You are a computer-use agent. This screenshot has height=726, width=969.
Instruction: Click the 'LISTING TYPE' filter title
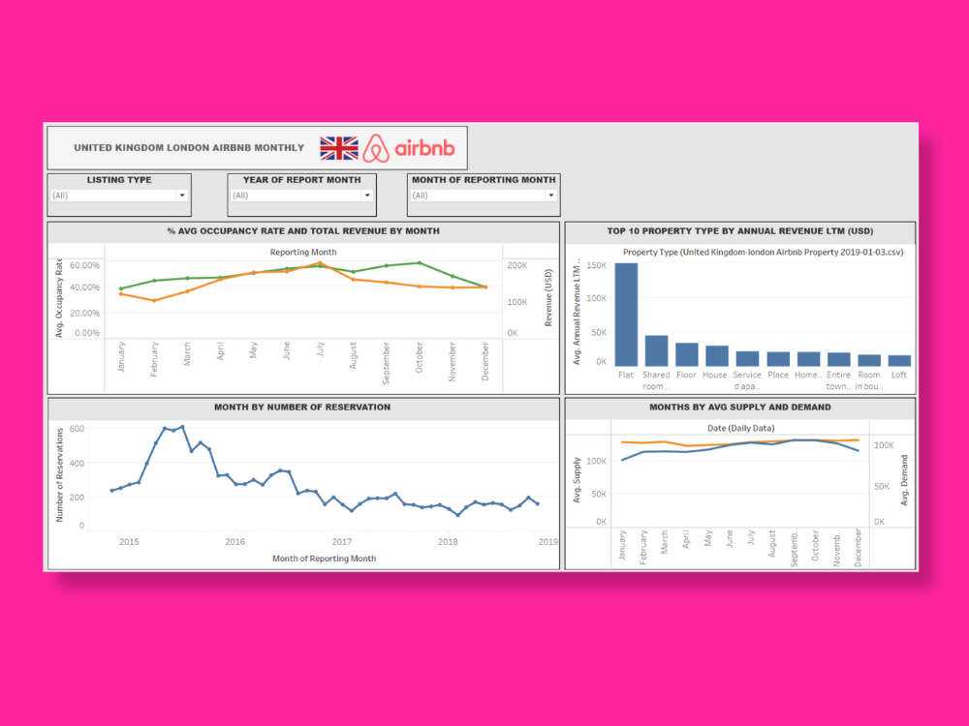click(x=119, y=180)
